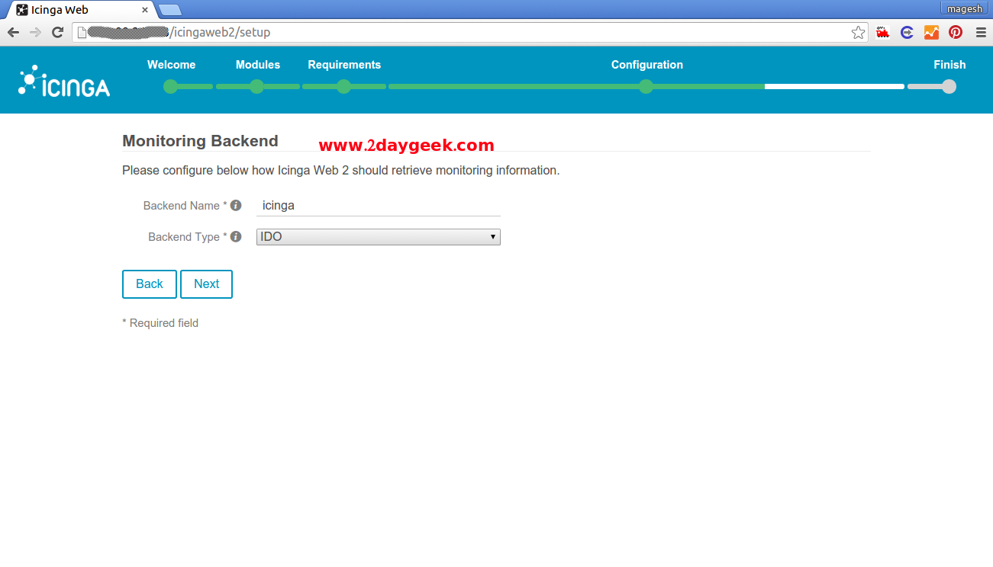Click the orange chart extension icon
Image resolution: width=993 pixels, height=567 pixels.
pyautogui.click(x=931, y=32)
